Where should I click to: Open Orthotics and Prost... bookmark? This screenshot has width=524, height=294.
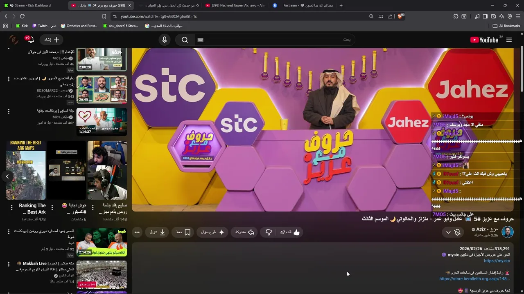point(79,26)
